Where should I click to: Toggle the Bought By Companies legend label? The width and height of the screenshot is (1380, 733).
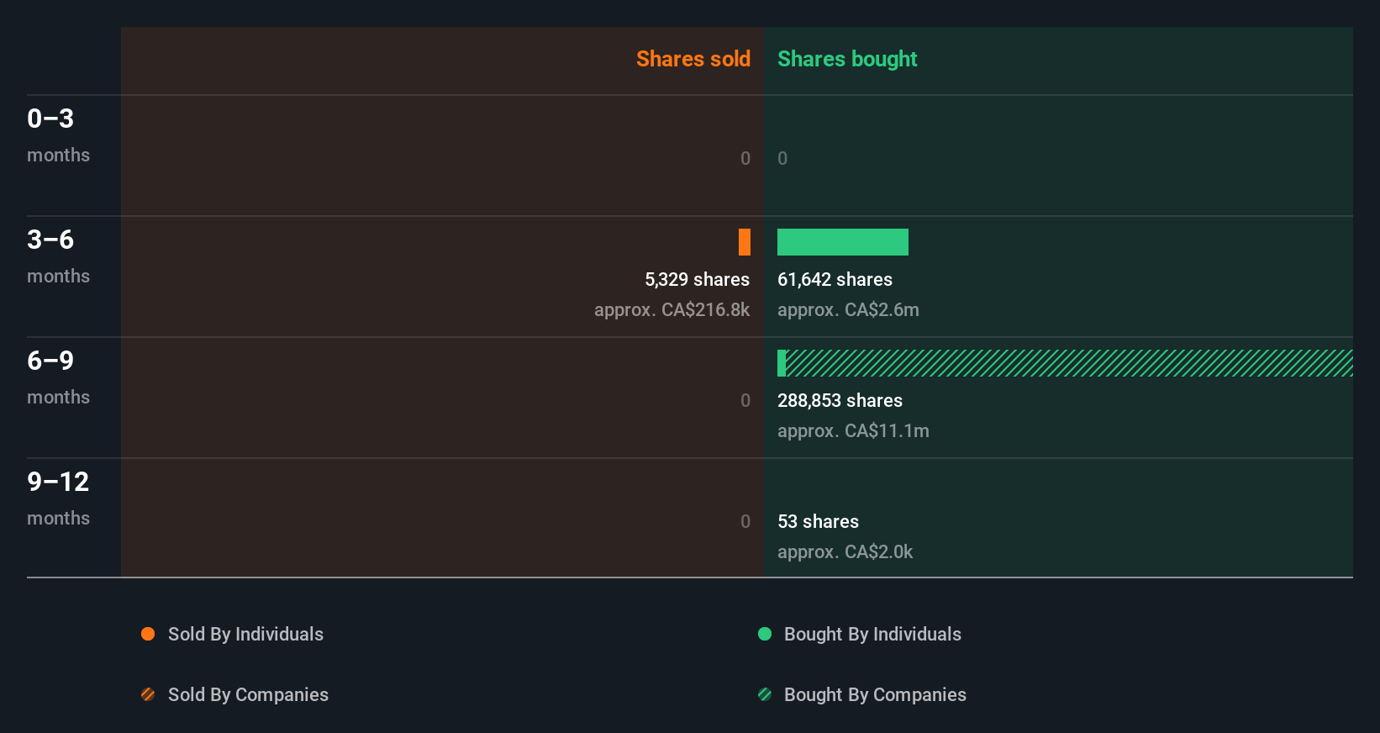click(875, 694)
